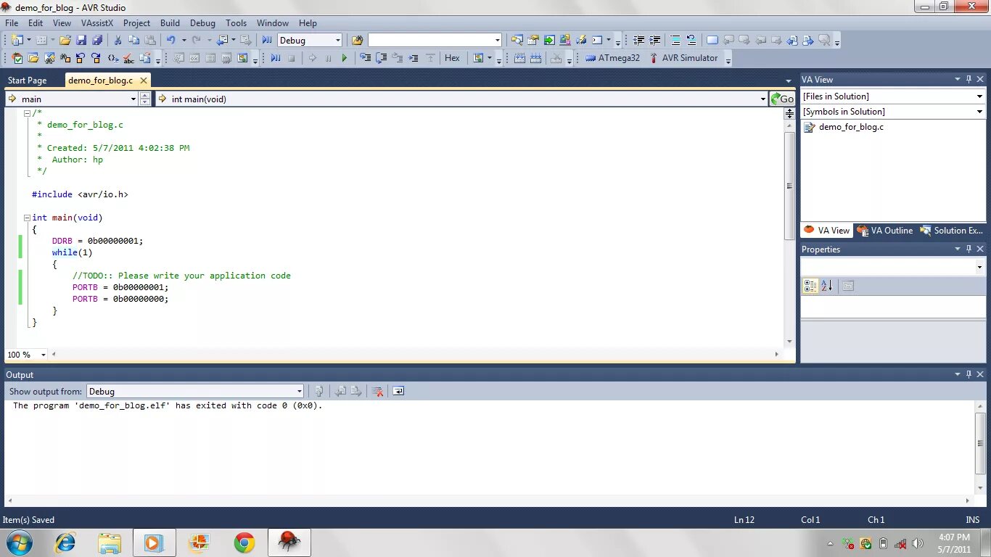Click the editor vertical scrollbar thumb

click(790, 186)
